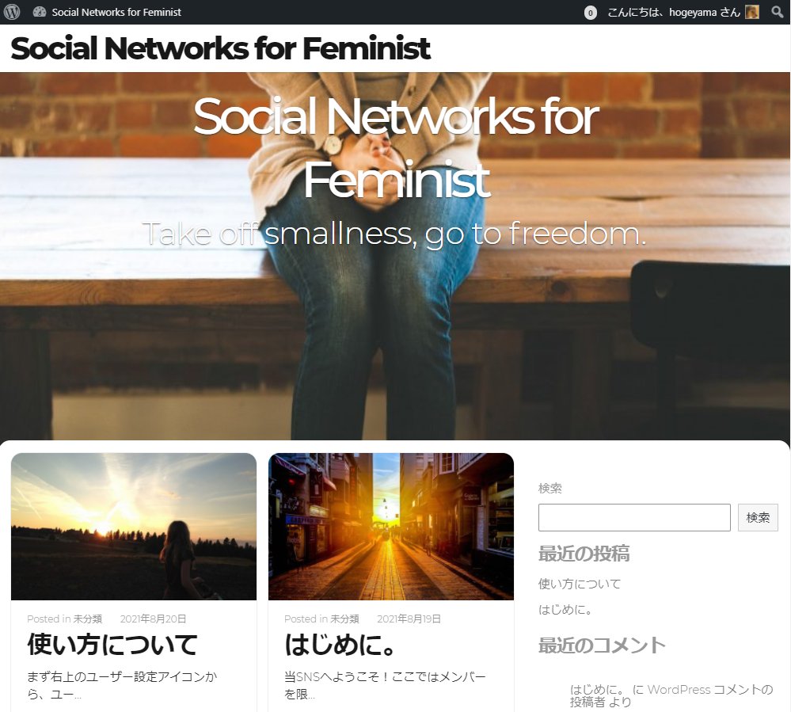Click the dashboard gauge icon
The image size is (791, 712).
coord(40,12)
